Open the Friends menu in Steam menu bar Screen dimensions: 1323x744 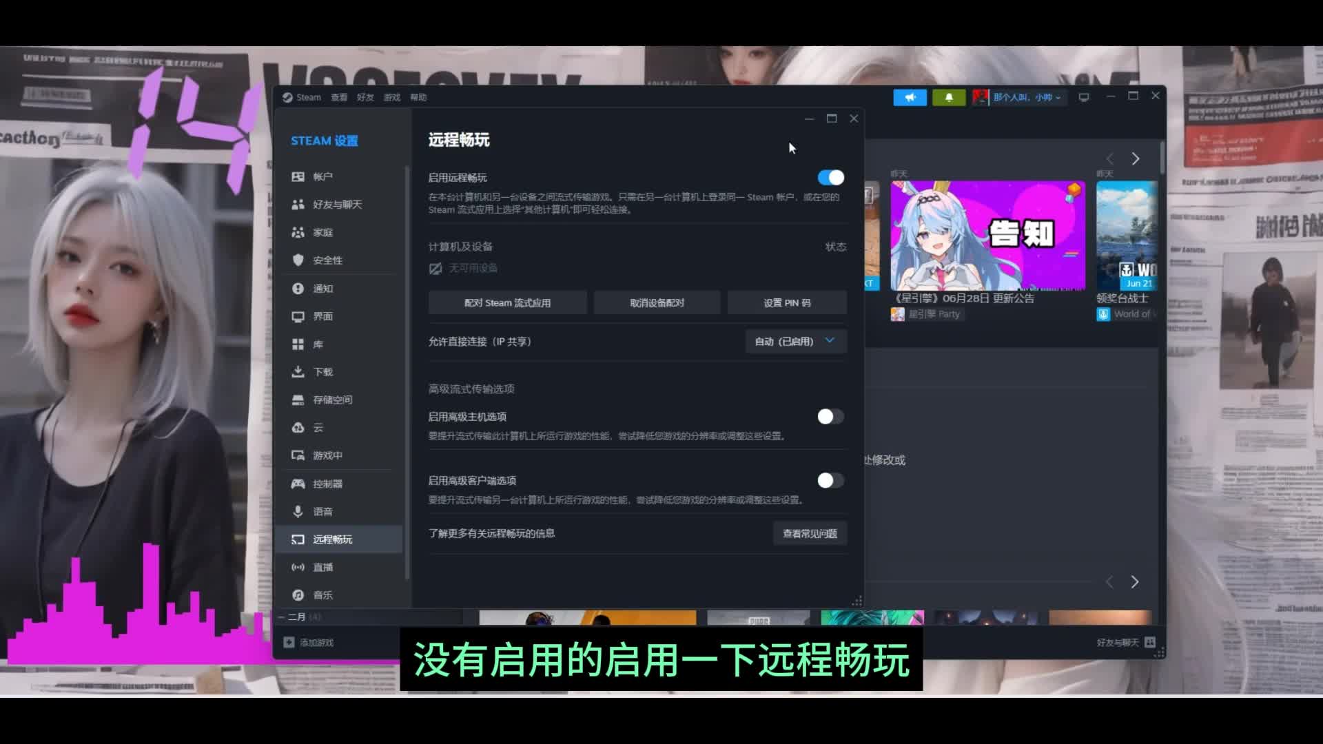[x=365, y=97]
